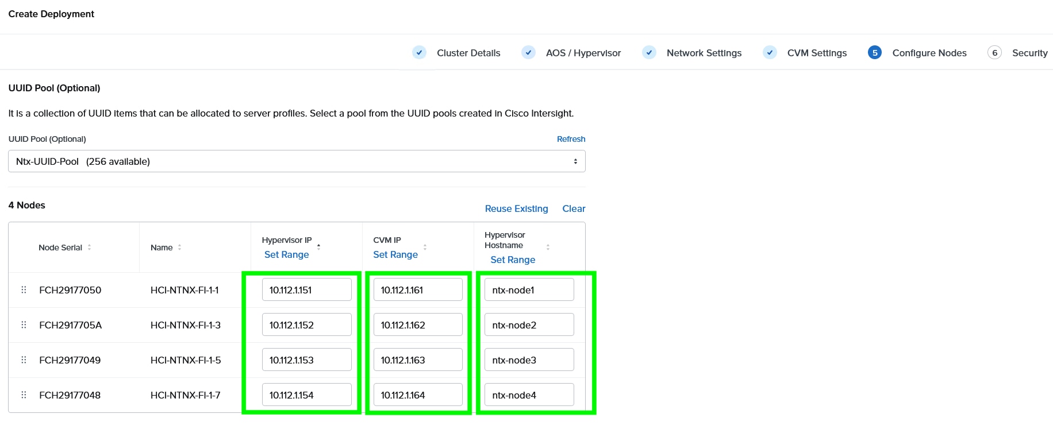Image resolution: width=1053 pixels, height=429 pixels.
Task: Select node serial FCH29177050 text
Action: [70, 290]
